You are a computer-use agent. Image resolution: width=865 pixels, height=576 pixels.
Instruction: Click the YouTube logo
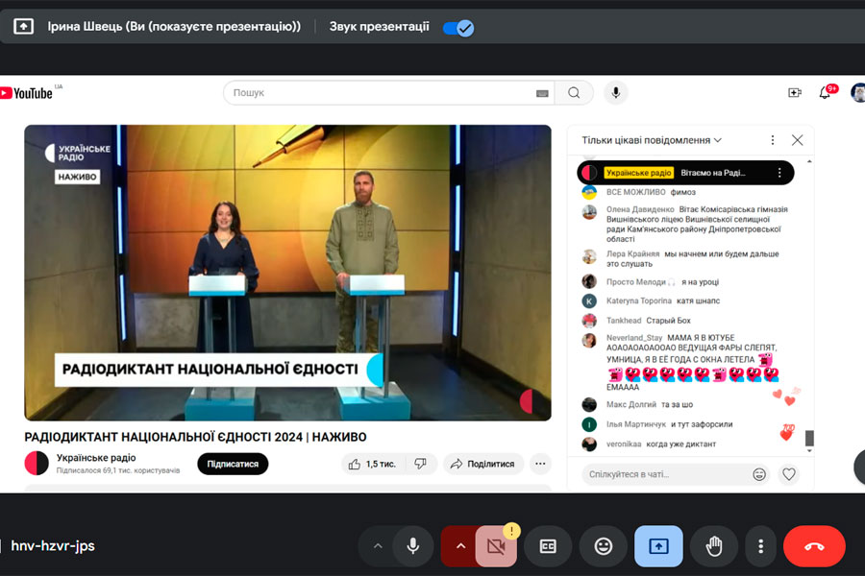pyautogui.click(x=27, y=93)
